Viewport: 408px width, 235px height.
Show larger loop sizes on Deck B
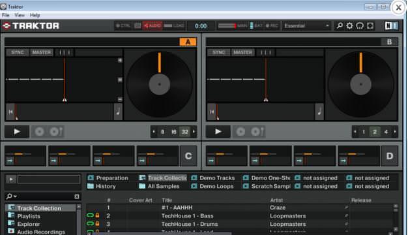pyautogui.click(x=395, y=132)
